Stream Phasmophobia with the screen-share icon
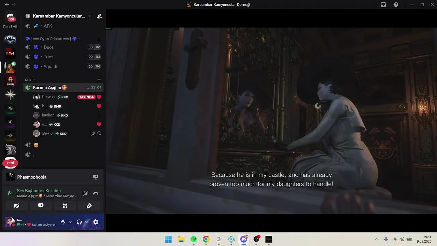This screenshot has height=246, width=437. [96, 177]
